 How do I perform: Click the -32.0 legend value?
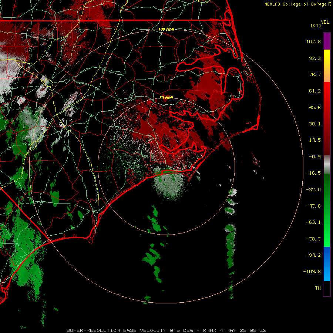click(x=313, y=190)
